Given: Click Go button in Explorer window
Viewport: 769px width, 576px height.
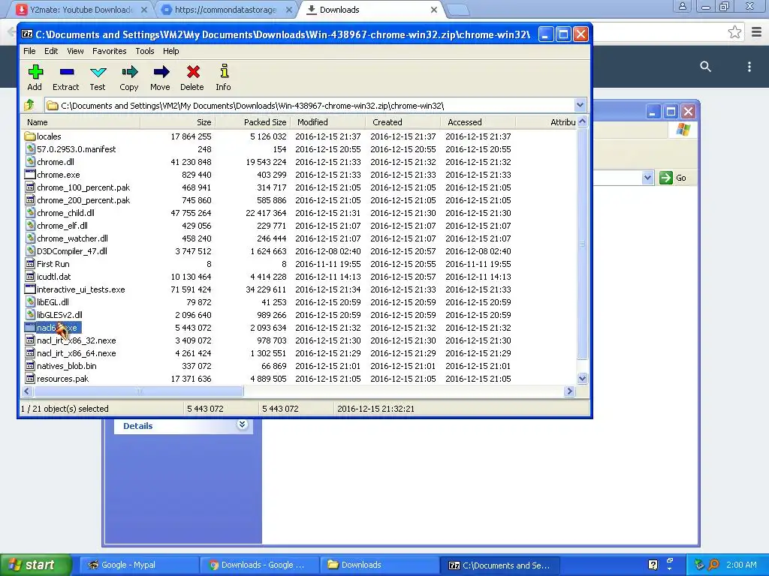Looking at the screenshot, I should coord(673,178).
